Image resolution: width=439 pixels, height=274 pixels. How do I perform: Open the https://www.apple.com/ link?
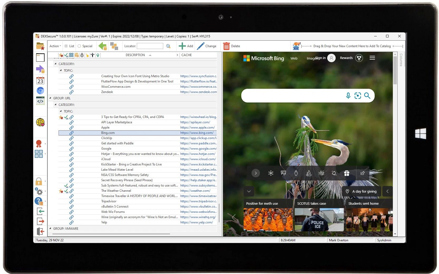(x=197, y=128)
